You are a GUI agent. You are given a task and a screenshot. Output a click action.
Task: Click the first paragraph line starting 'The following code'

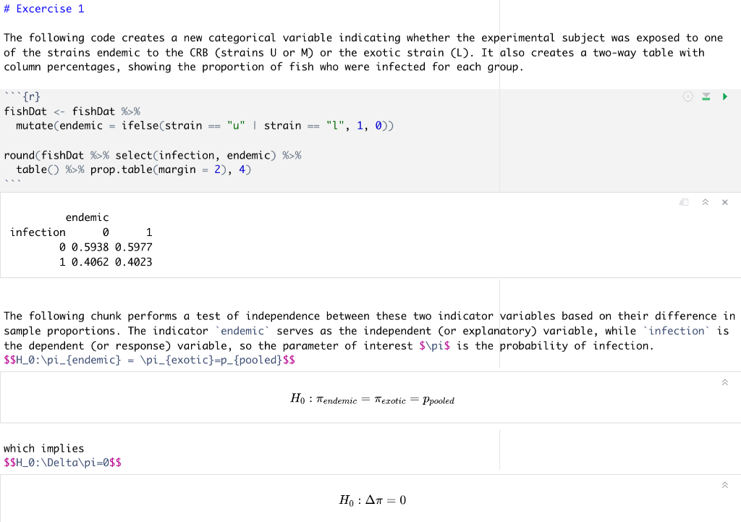click(x=363, y=38)
